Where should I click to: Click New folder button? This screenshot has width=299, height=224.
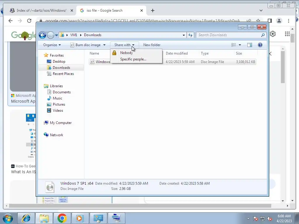[152, 45]
